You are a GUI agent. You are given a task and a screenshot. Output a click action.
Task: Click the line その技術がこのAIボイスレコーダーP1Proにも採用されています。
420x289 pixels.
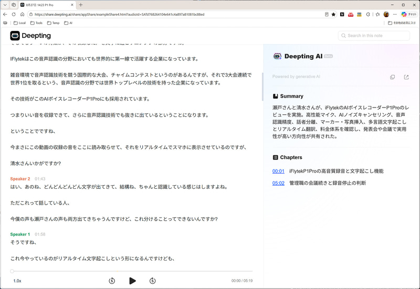80,99
